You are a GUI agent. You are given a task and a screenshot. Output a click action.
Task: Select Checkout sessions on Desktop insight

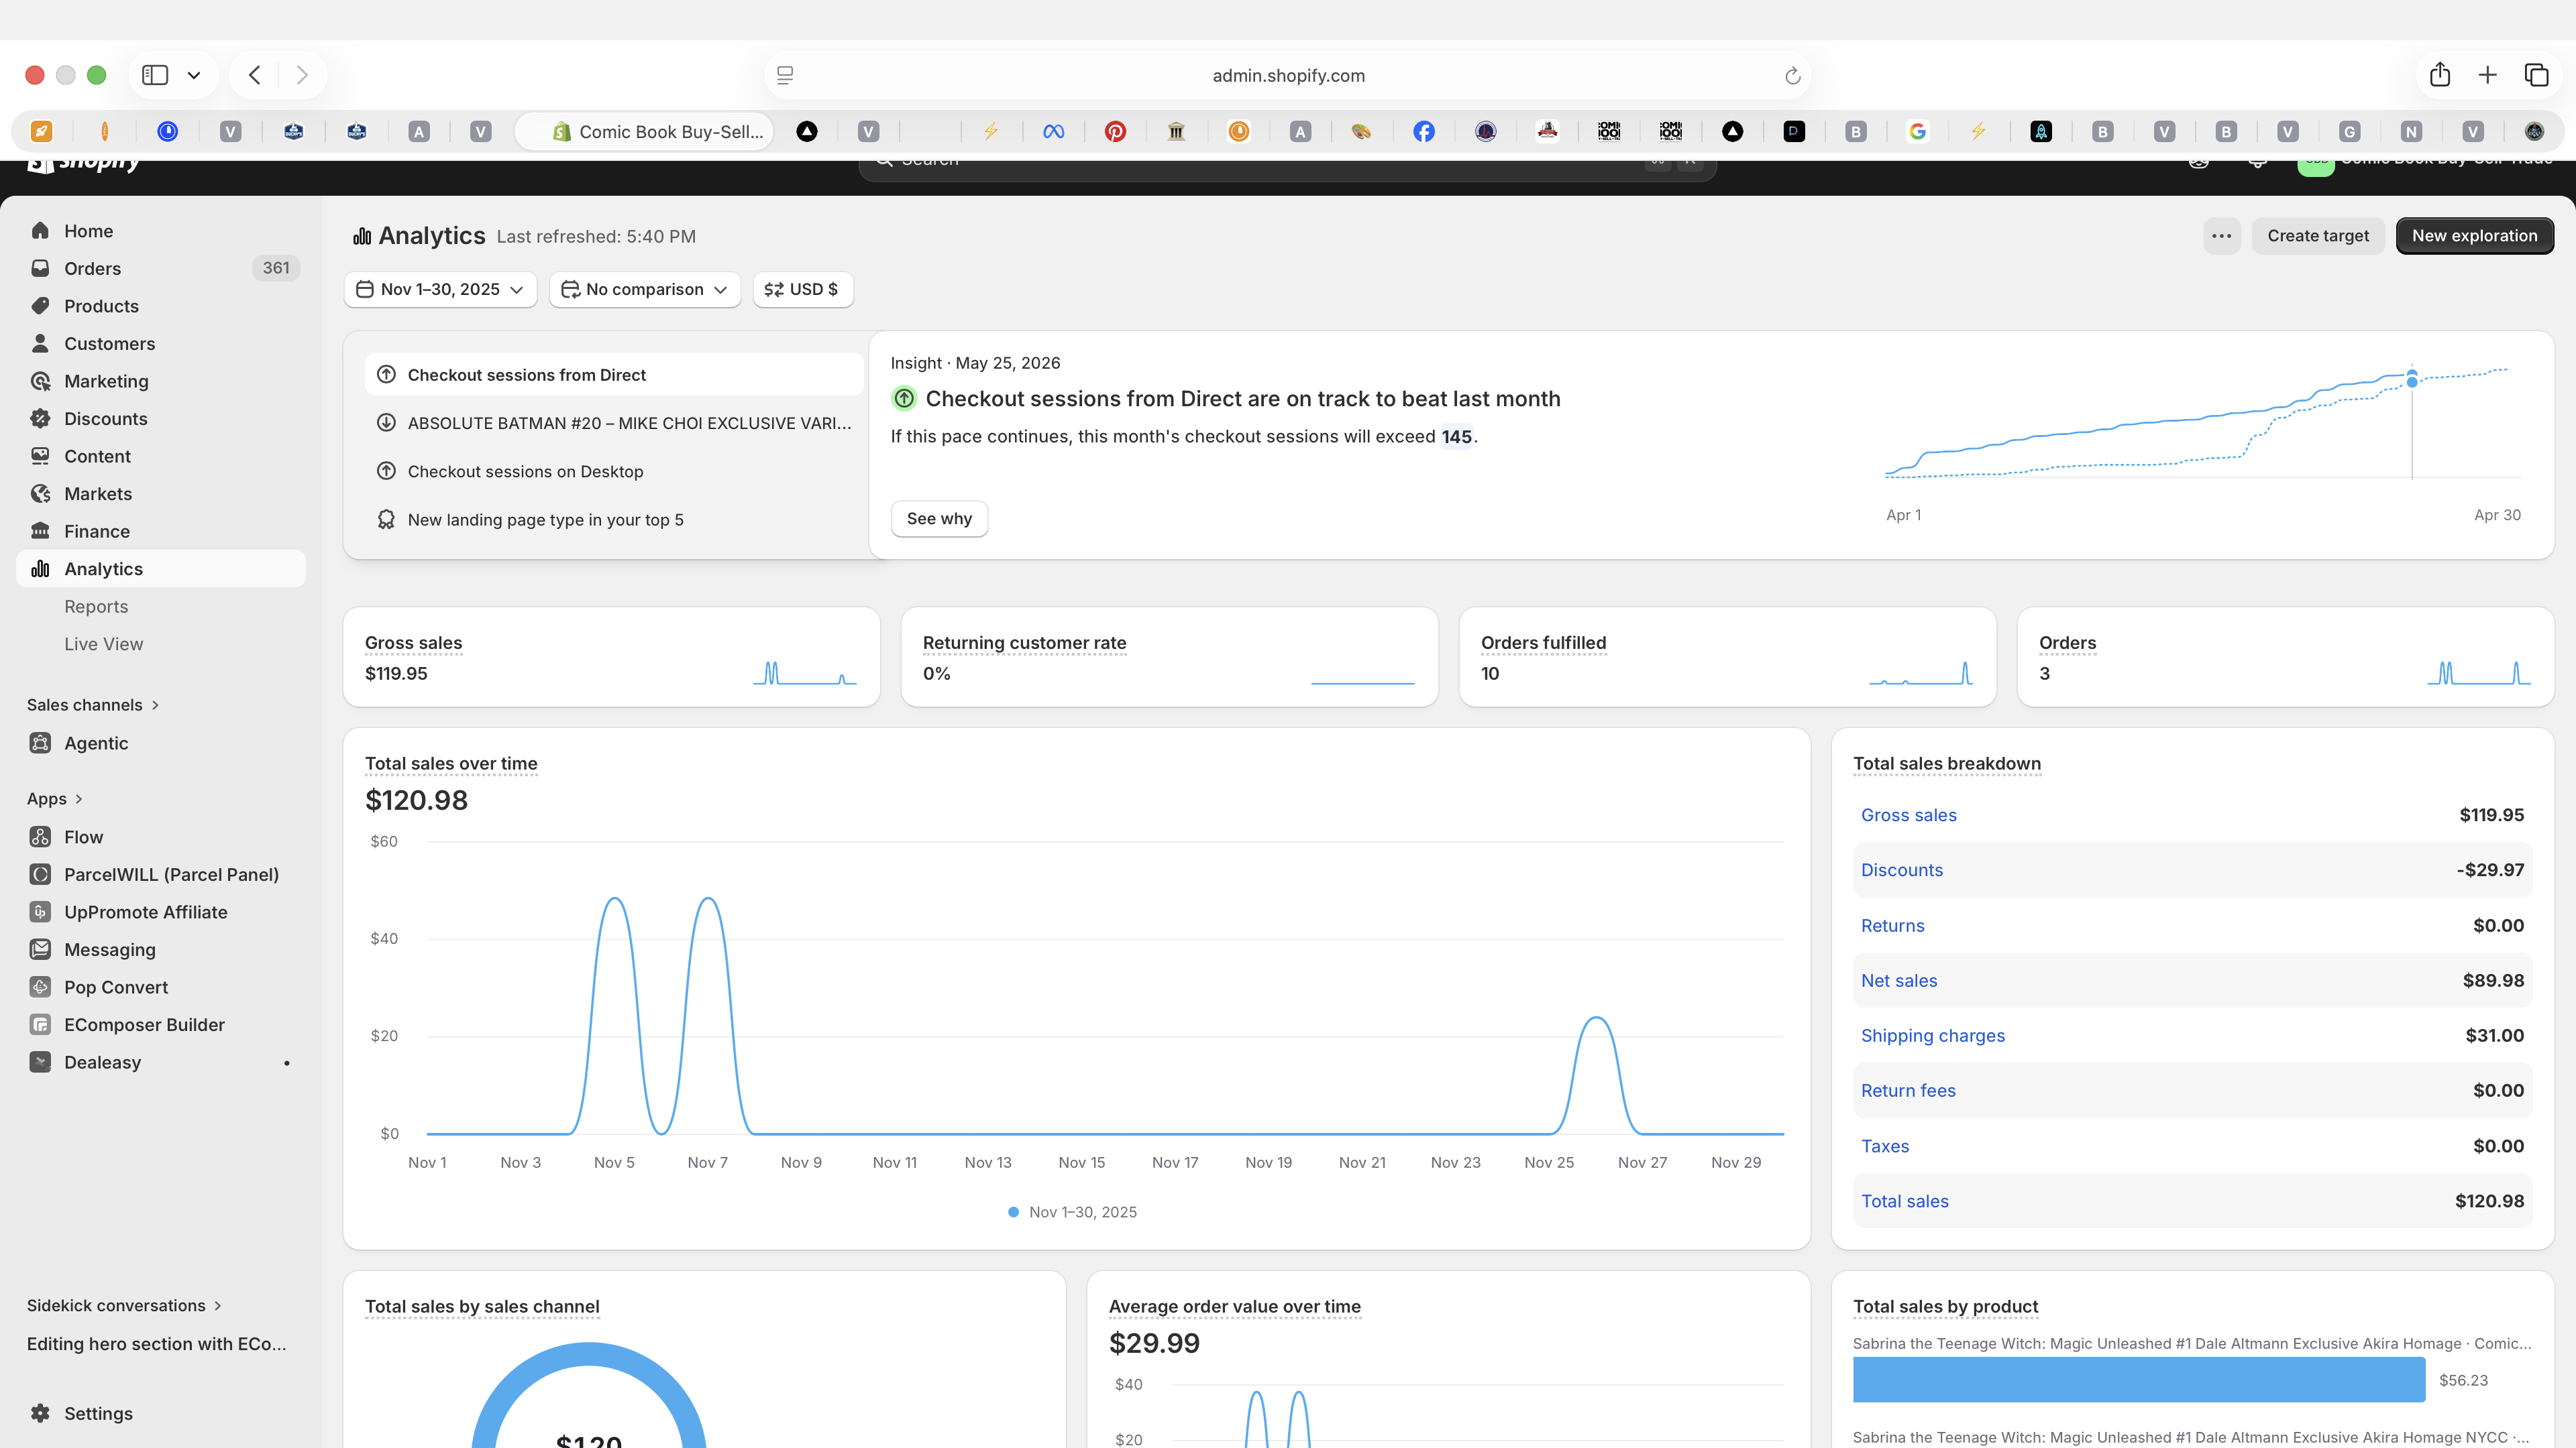pyautogui.click(x=613, y=472)
